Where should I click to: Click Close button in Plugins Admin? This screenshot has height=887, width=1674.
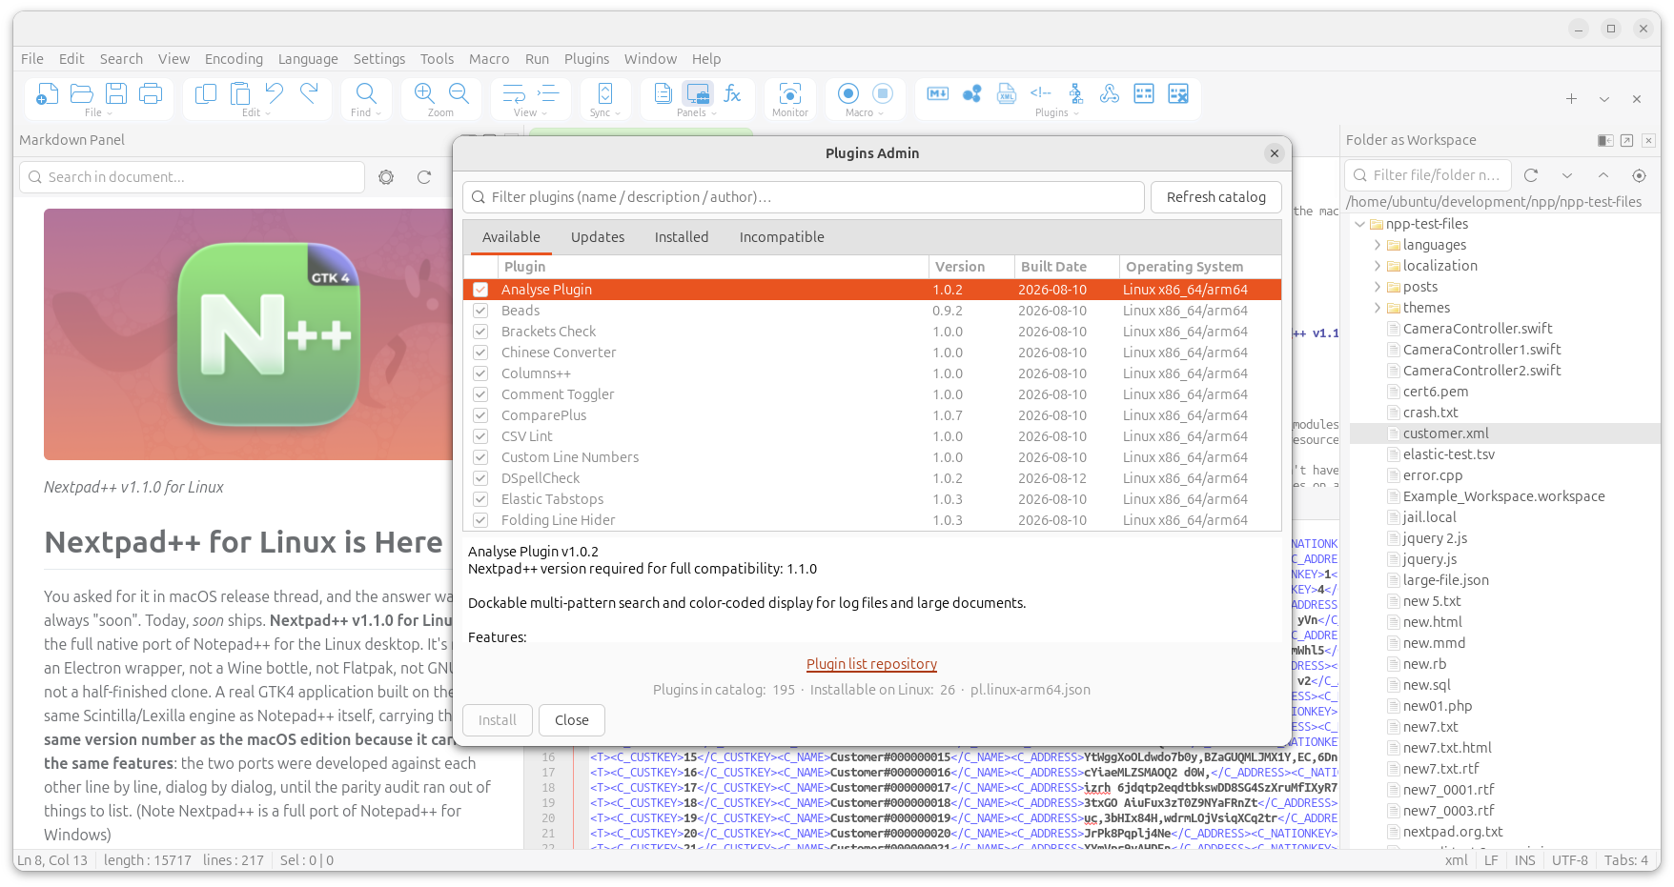(572, 720)
